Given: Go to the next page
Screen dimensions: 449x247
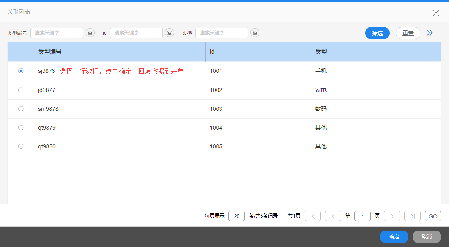Looking at the screenshot, I should click(392, 216).
